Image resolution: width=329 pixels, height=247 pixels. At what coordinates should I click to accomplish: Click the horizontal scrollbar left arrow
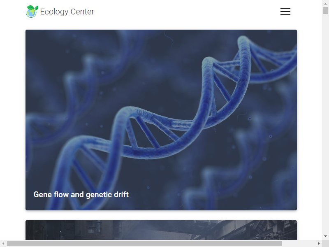[3, 243]
